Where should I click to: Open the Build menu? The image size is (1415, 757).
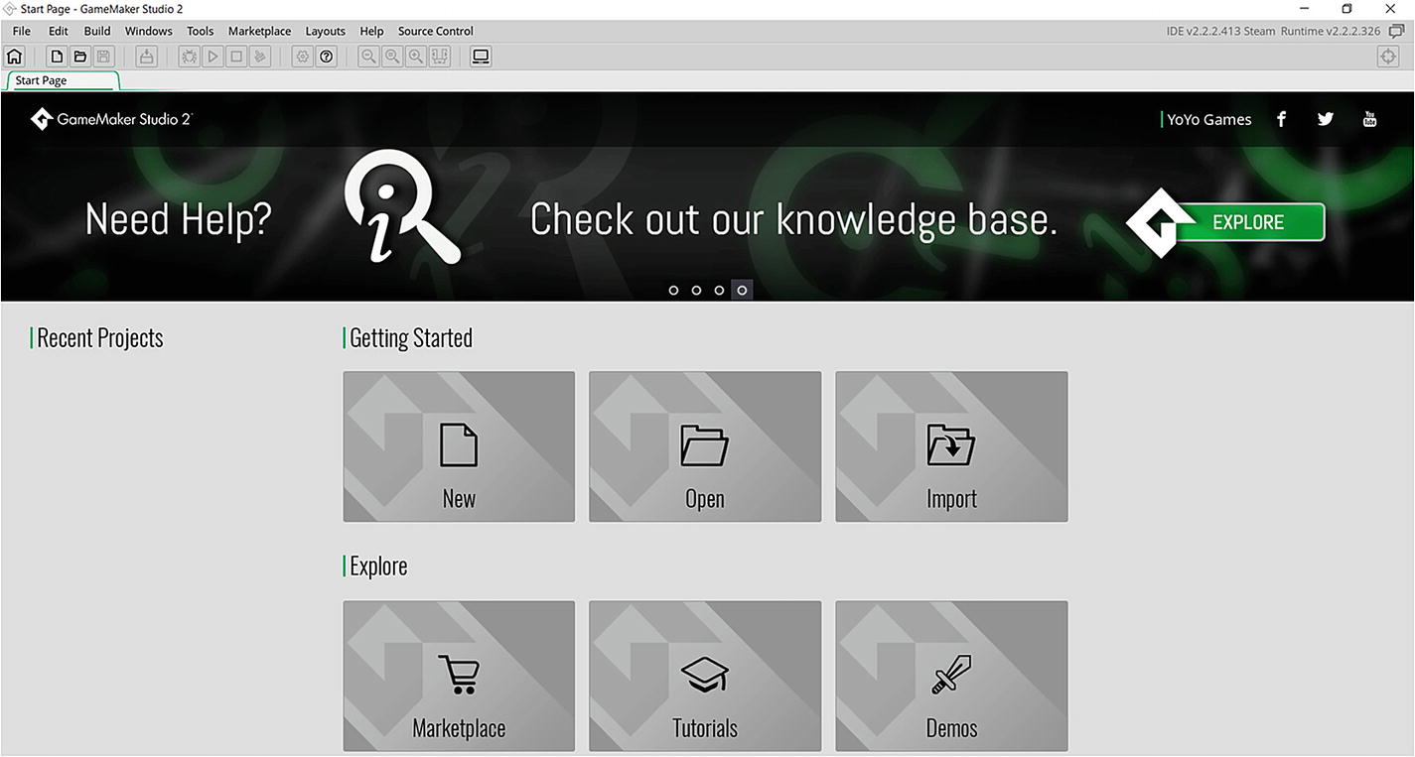pyautogui.click(x=97, y=31)
